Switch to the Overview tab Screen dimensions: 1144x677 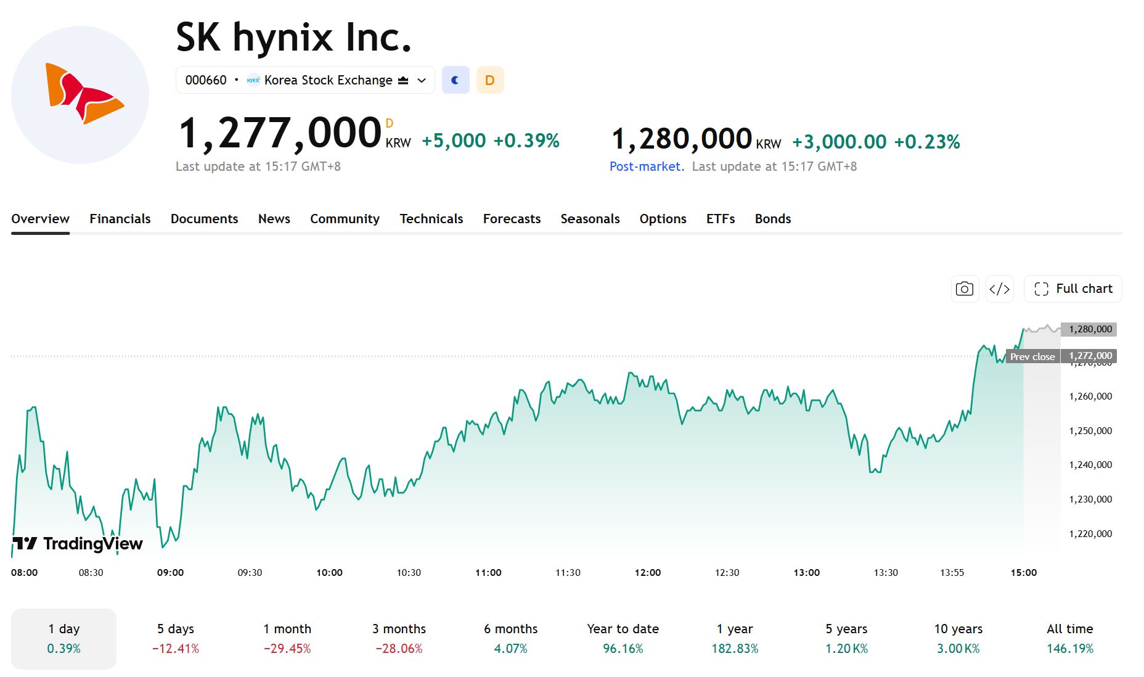click(x=40, y=219)
